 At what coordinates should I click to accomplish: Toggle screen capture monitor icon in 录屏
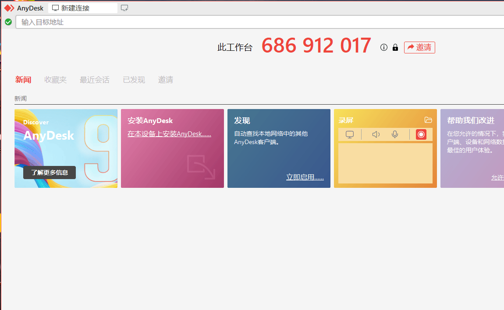click(350, 134)
